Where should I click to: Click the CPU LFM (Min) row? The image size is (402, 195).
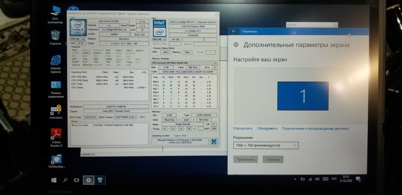[109, 77]
